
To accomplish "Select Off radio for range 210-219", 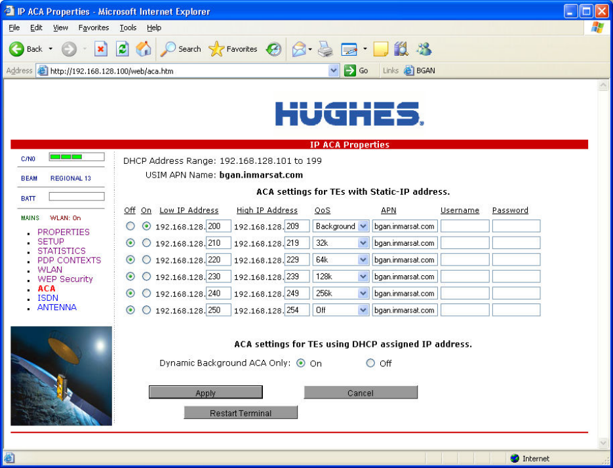I will coord(130,243).
